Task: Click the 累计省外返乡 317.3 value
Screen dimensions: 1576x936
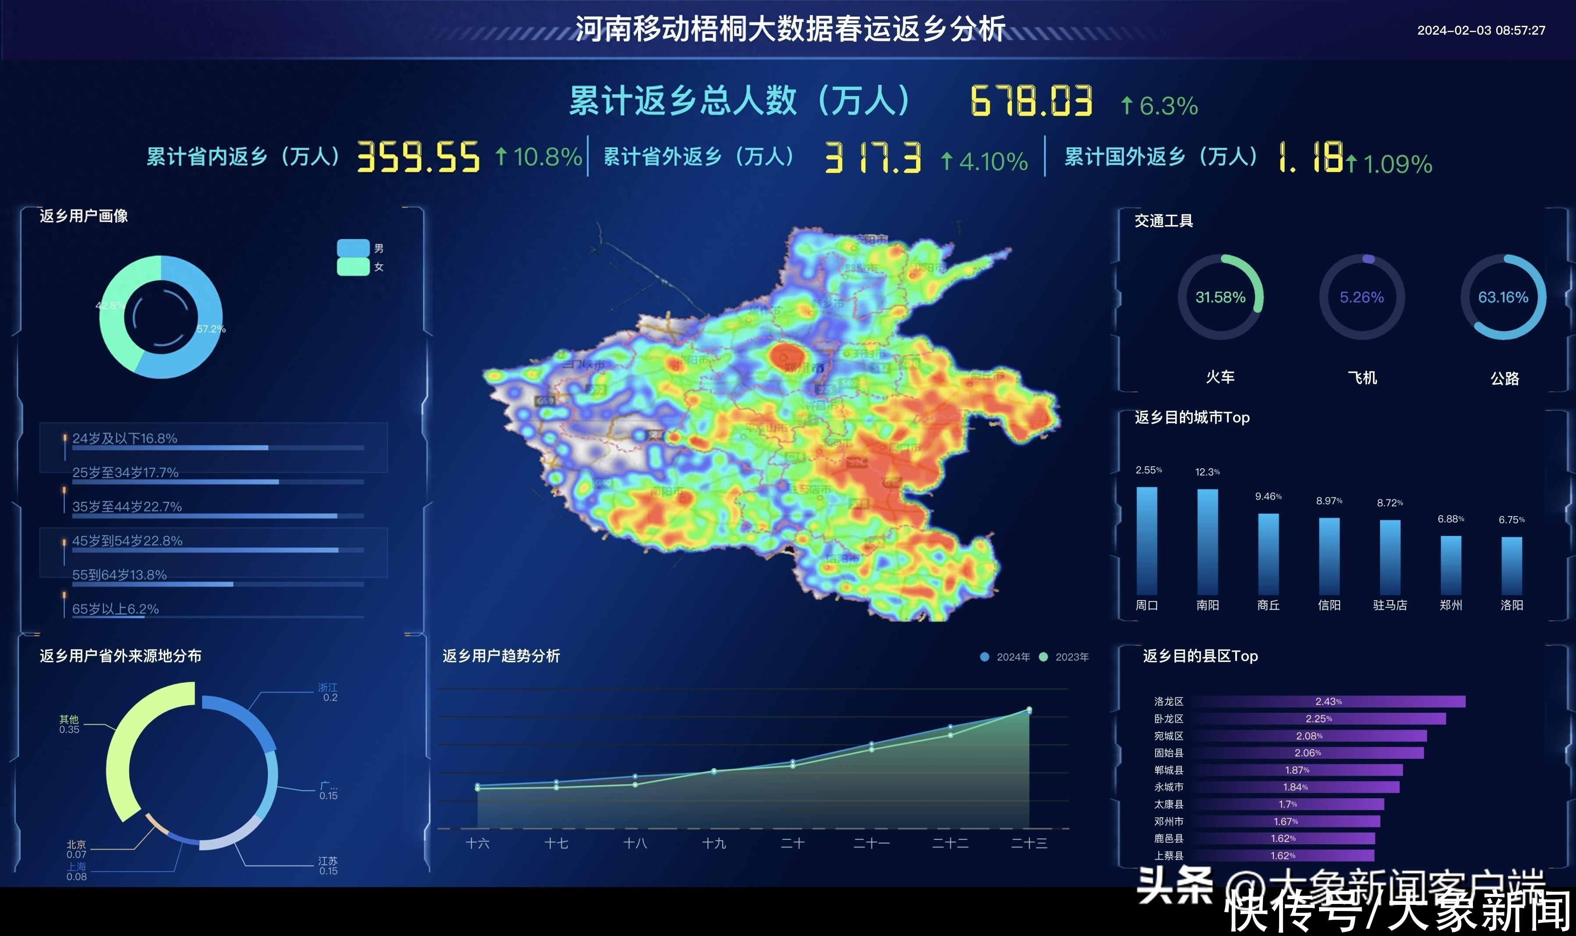Action: pyautogui.click(x=873, y=158)
